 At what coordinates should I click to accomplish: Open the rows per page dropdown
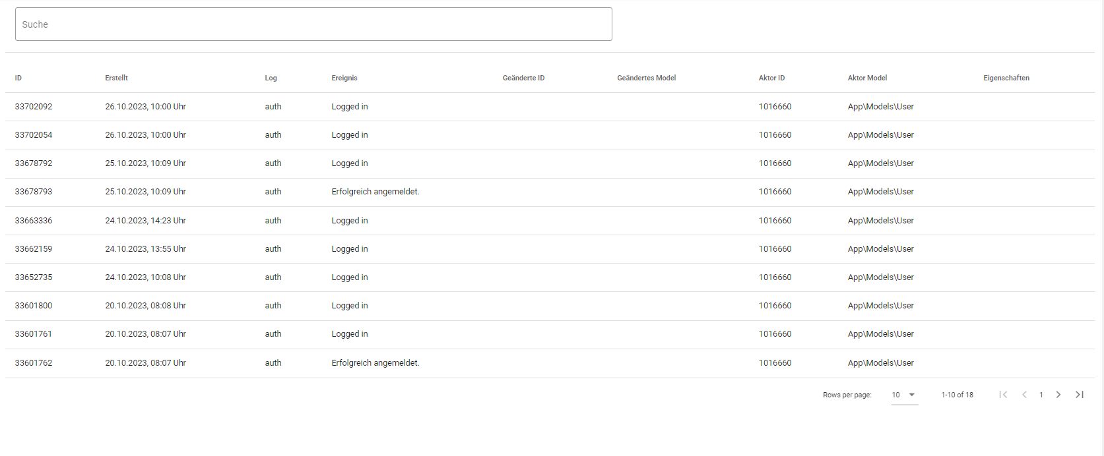coord(904,395)
